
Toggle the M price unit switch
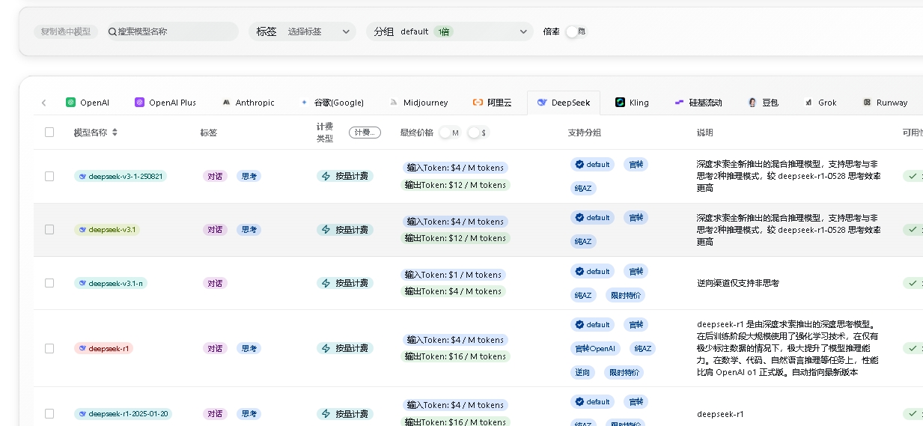click(x=449, y=133)
